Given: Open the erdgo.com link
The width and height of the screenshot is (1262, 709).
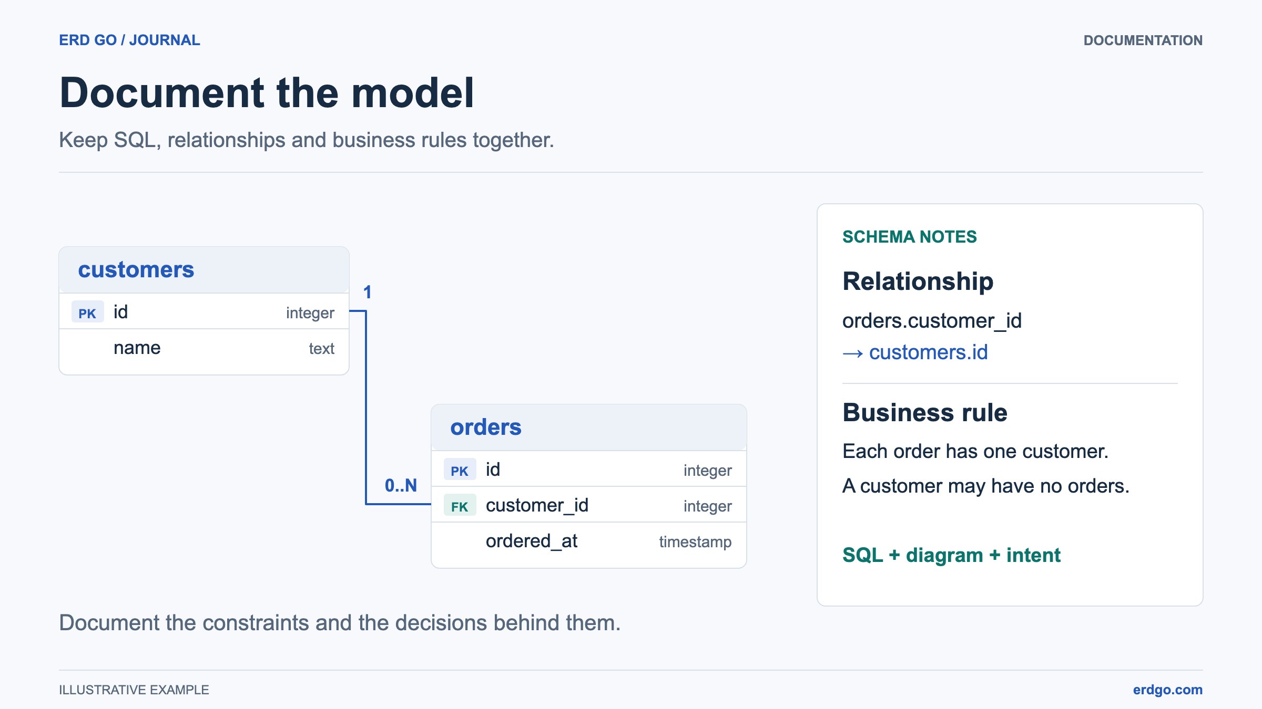Looking at the screenshot, I should pyautogui.click(x=1167, y=690).
